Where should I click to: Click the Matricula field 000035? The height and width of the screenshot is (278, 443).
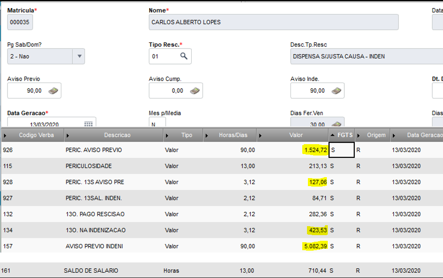(20, 22)
